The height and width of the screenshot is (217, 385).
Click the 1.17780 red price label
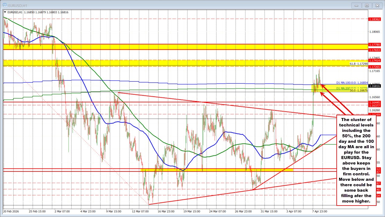(374, 44)
